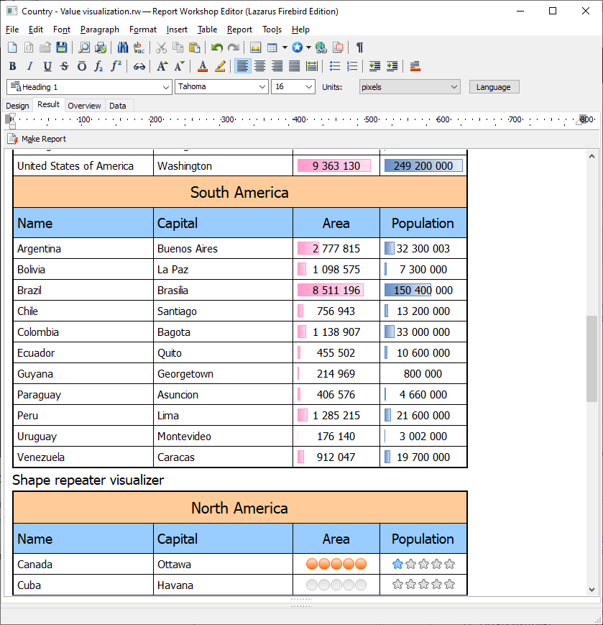Toggle Bold formatting
603x625 pixels.
[x=12, y=66]
